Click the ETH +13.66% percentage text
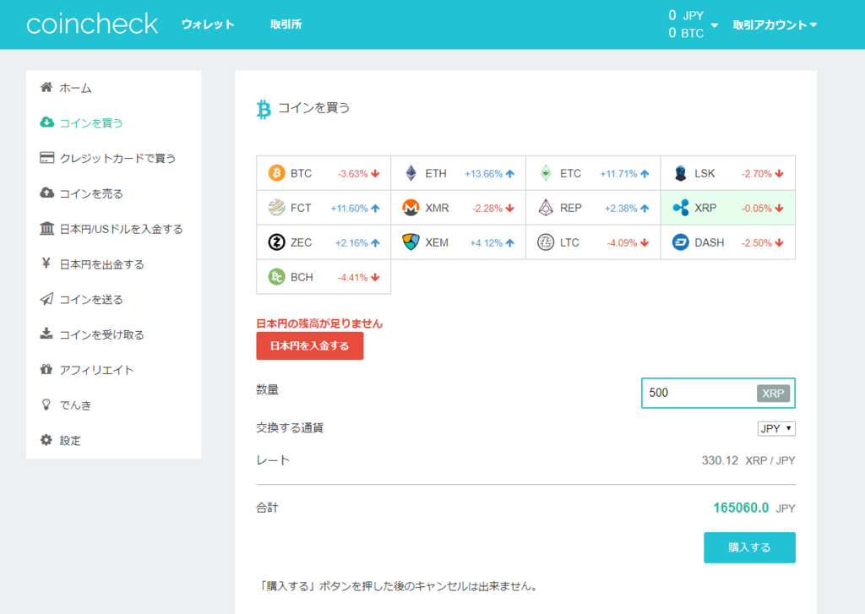The image size is (865, 614). (x=483, y=174)
